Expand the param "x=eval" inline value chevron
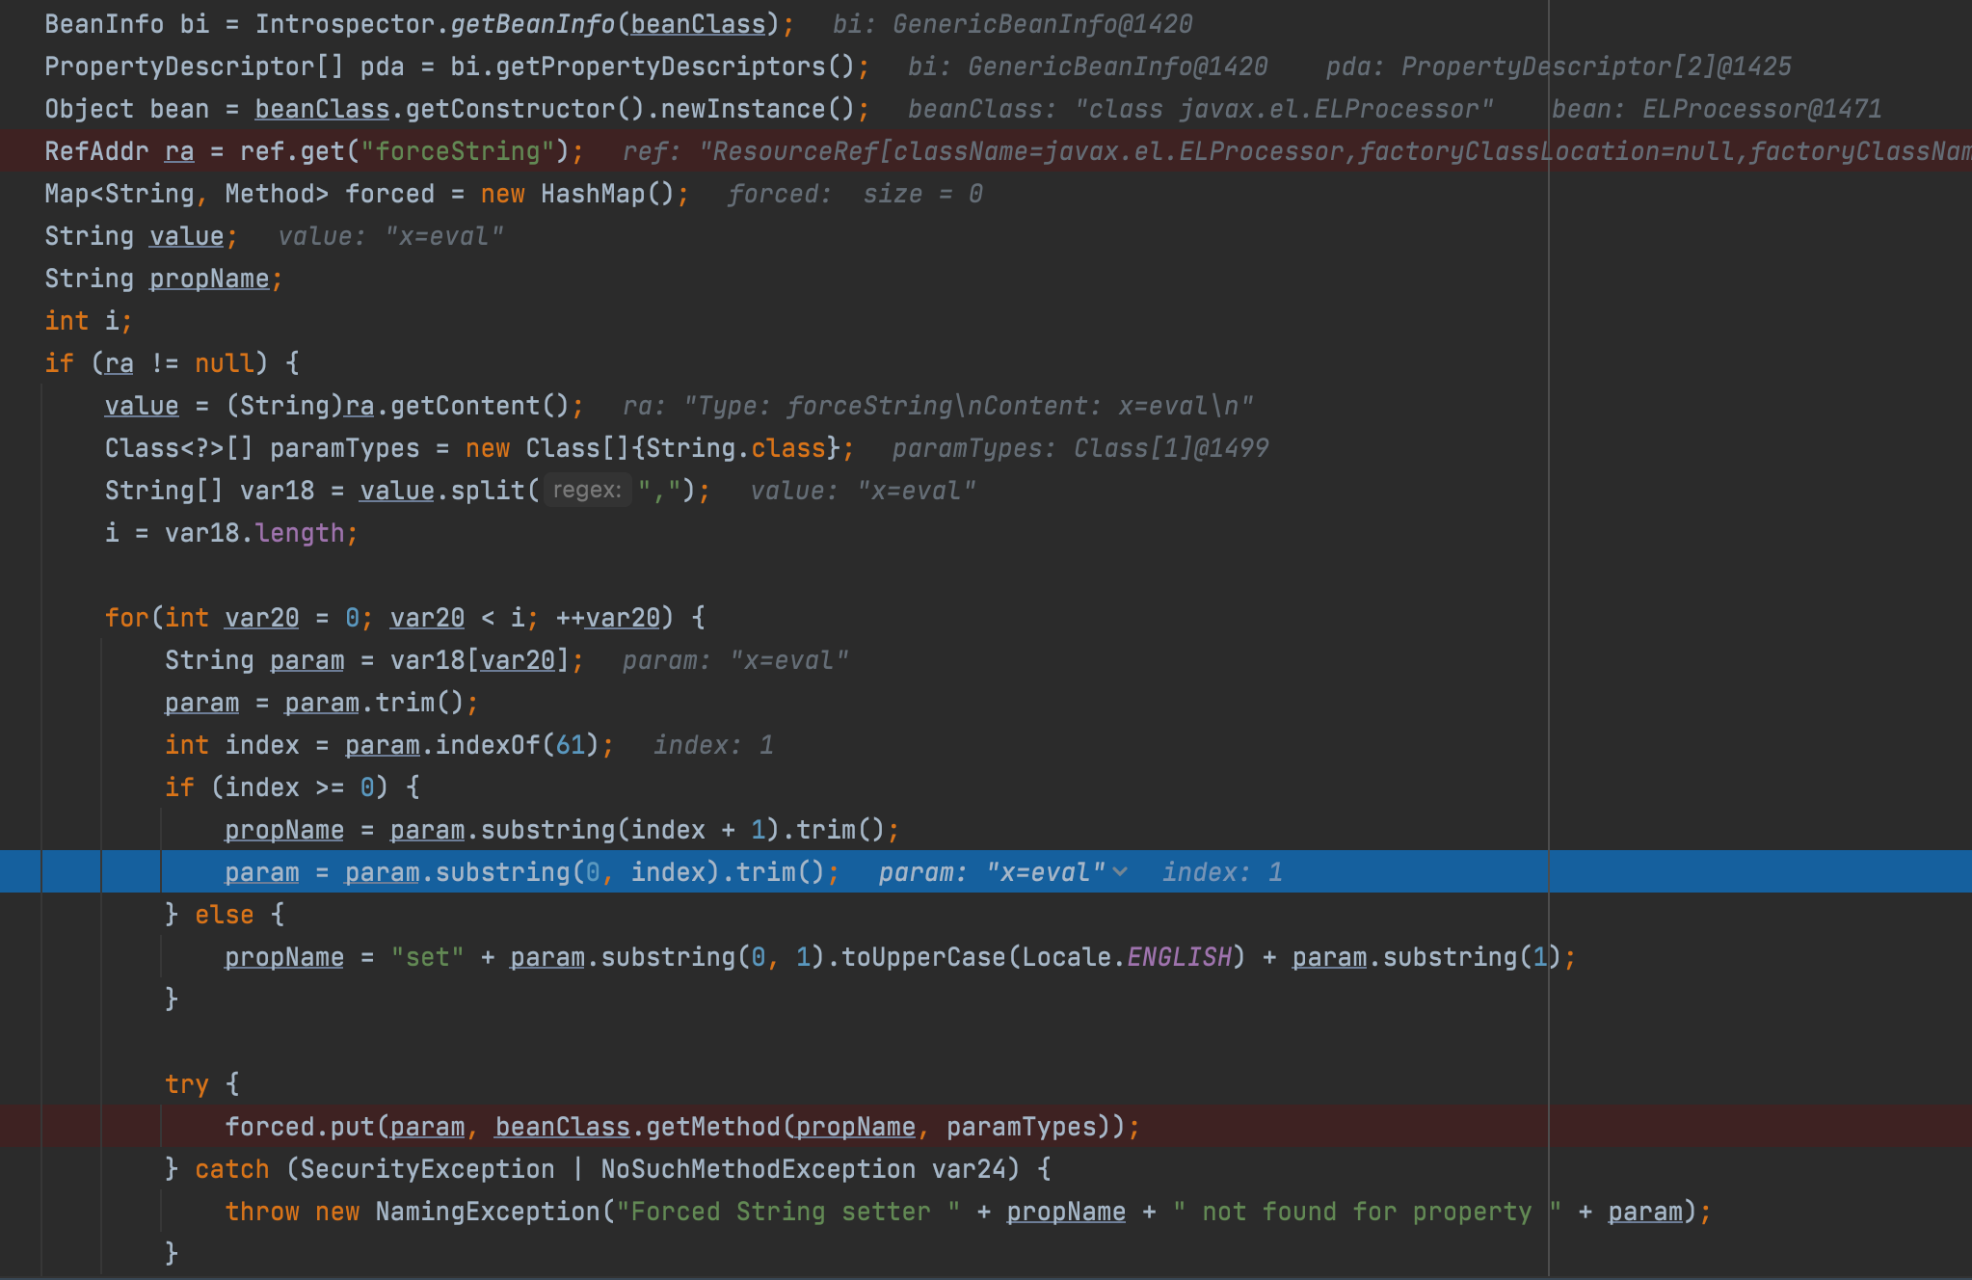Image resolution: width=1972 pixels, height=1280 pixels. tap(1120, 871)
